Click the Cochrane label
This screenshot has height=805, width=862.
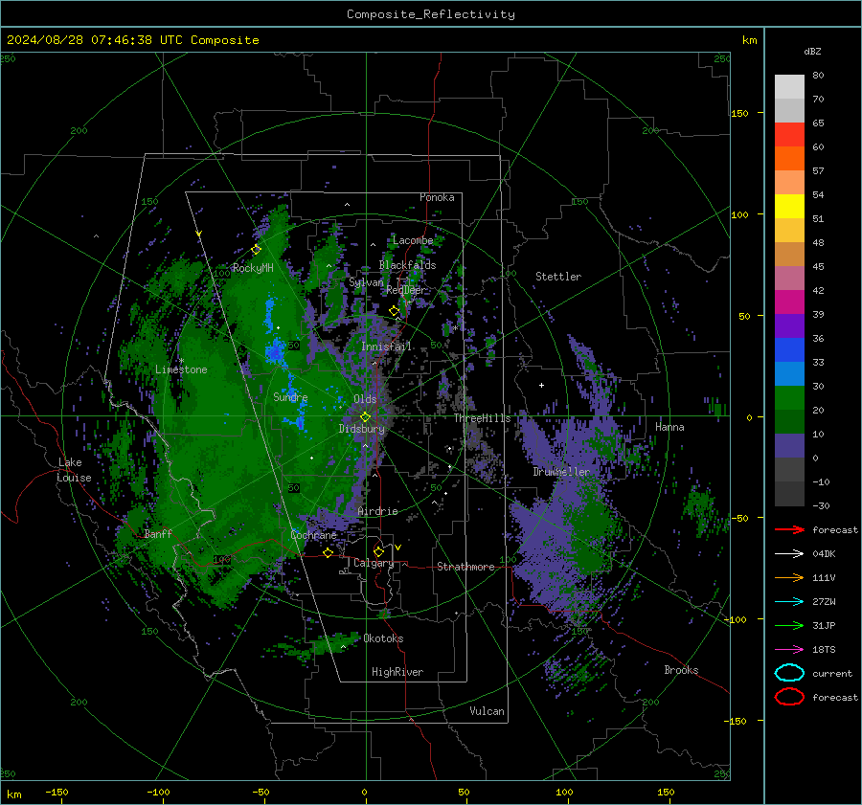(x=313, y=535)
